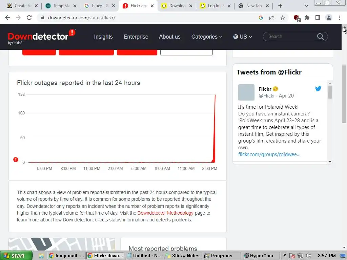The image size is (347, 260).
Task: Click the browser address bar URL
Action: 82,18
